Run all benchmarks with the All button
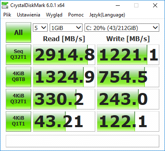Image resolution: width=165 pixels, height=151 pixels. (x=18, y=33)
